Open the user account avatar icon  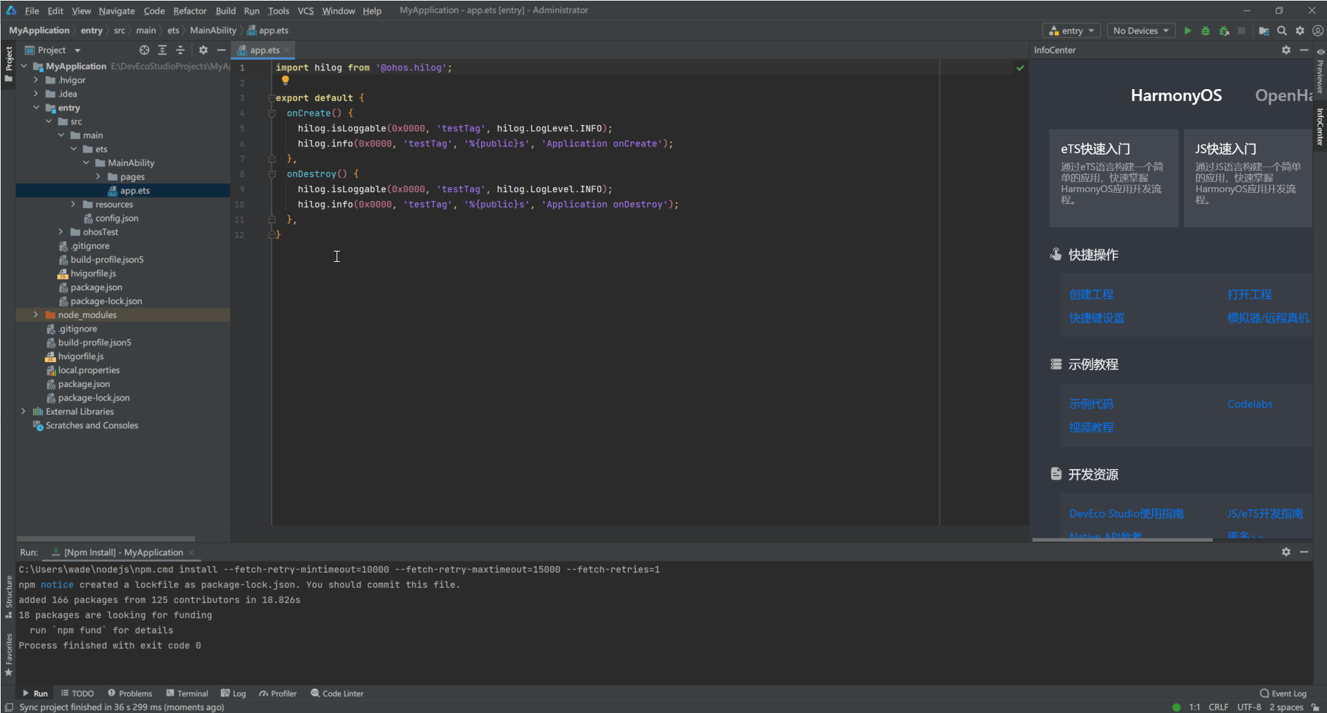point(1317,30)
